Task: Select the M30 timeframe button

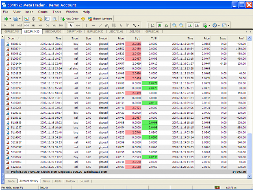Action: click(26, 26)
